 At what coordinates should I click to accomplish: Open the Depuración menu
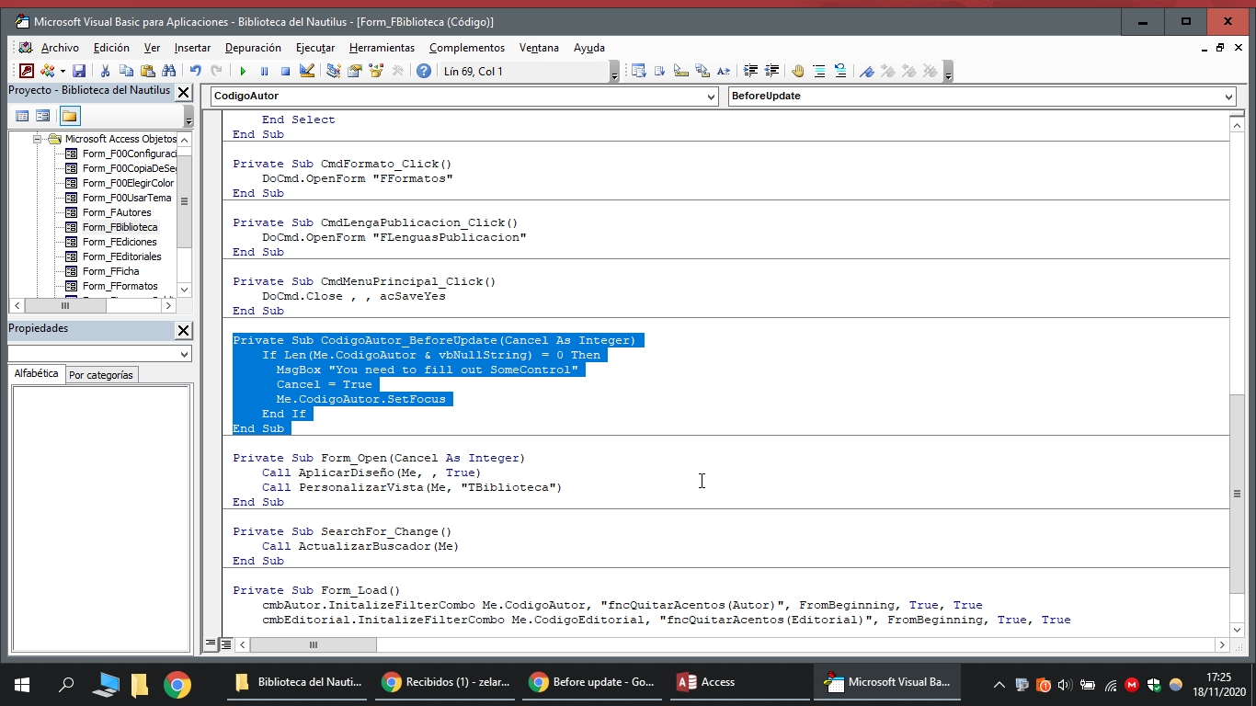coord(253,48)
